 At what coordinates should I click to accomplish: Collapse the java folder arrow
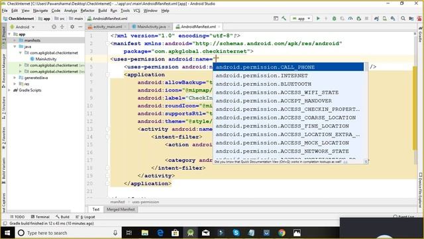[15, 46]
